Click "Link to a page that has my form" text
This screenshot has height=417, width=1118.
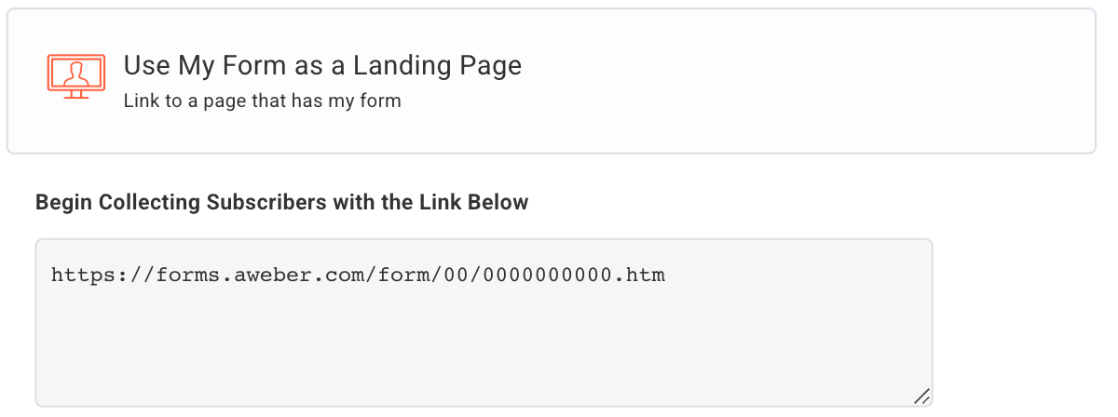click(262, 101)
